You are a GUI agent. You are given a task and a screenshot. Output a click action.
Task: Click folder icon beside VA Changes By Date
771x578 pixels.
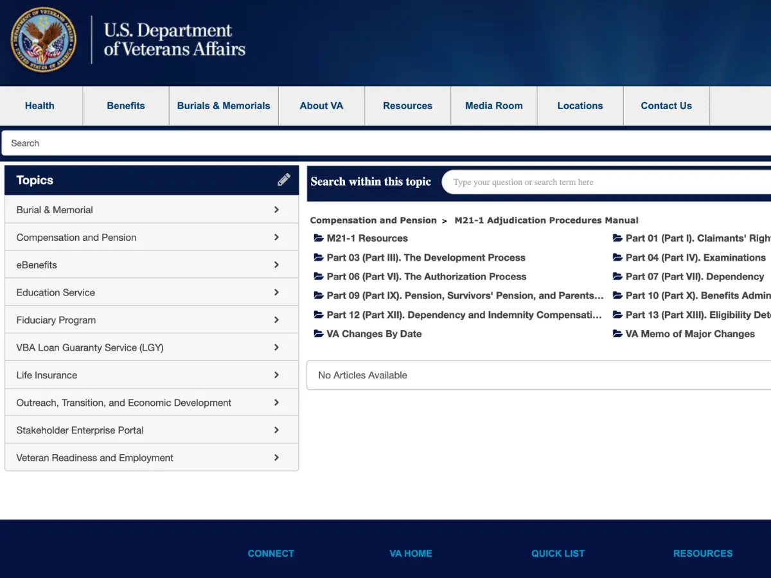(319, 334)
